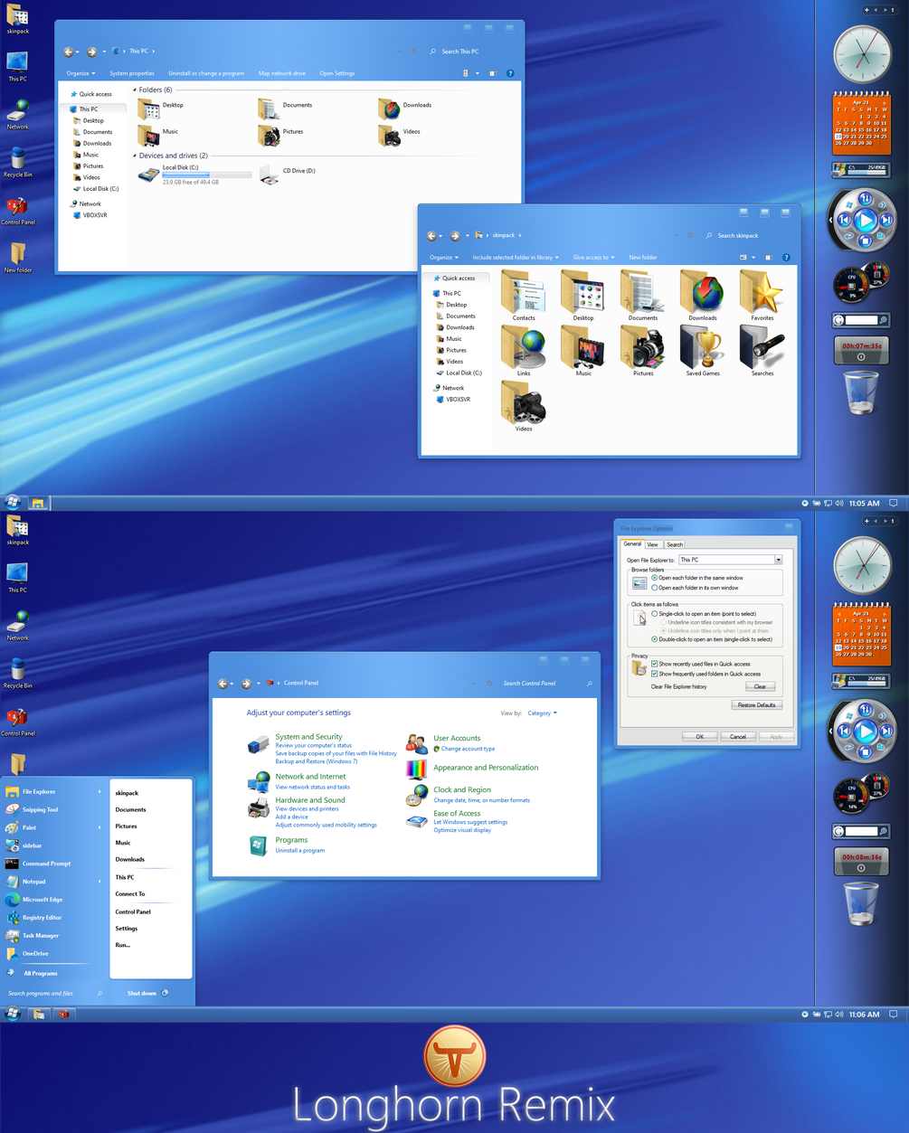Open Organize dropdown in This PC window

coord(80,73)
